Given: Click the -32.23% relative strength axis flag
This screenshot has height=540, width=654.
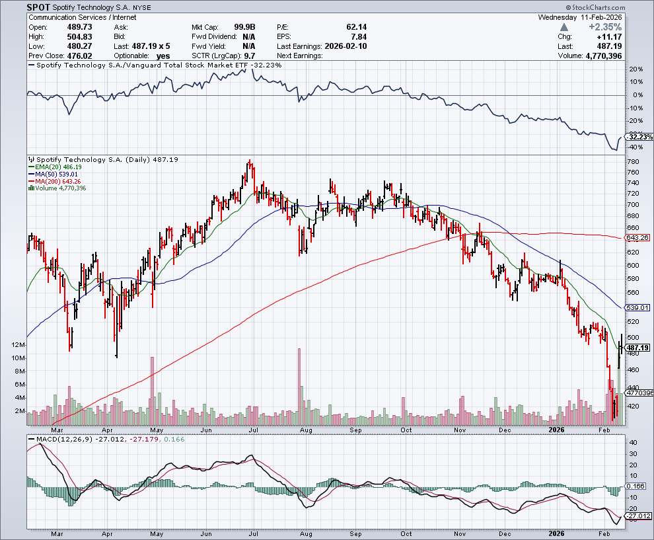Looking at the screenshot, I should point(638,137).
